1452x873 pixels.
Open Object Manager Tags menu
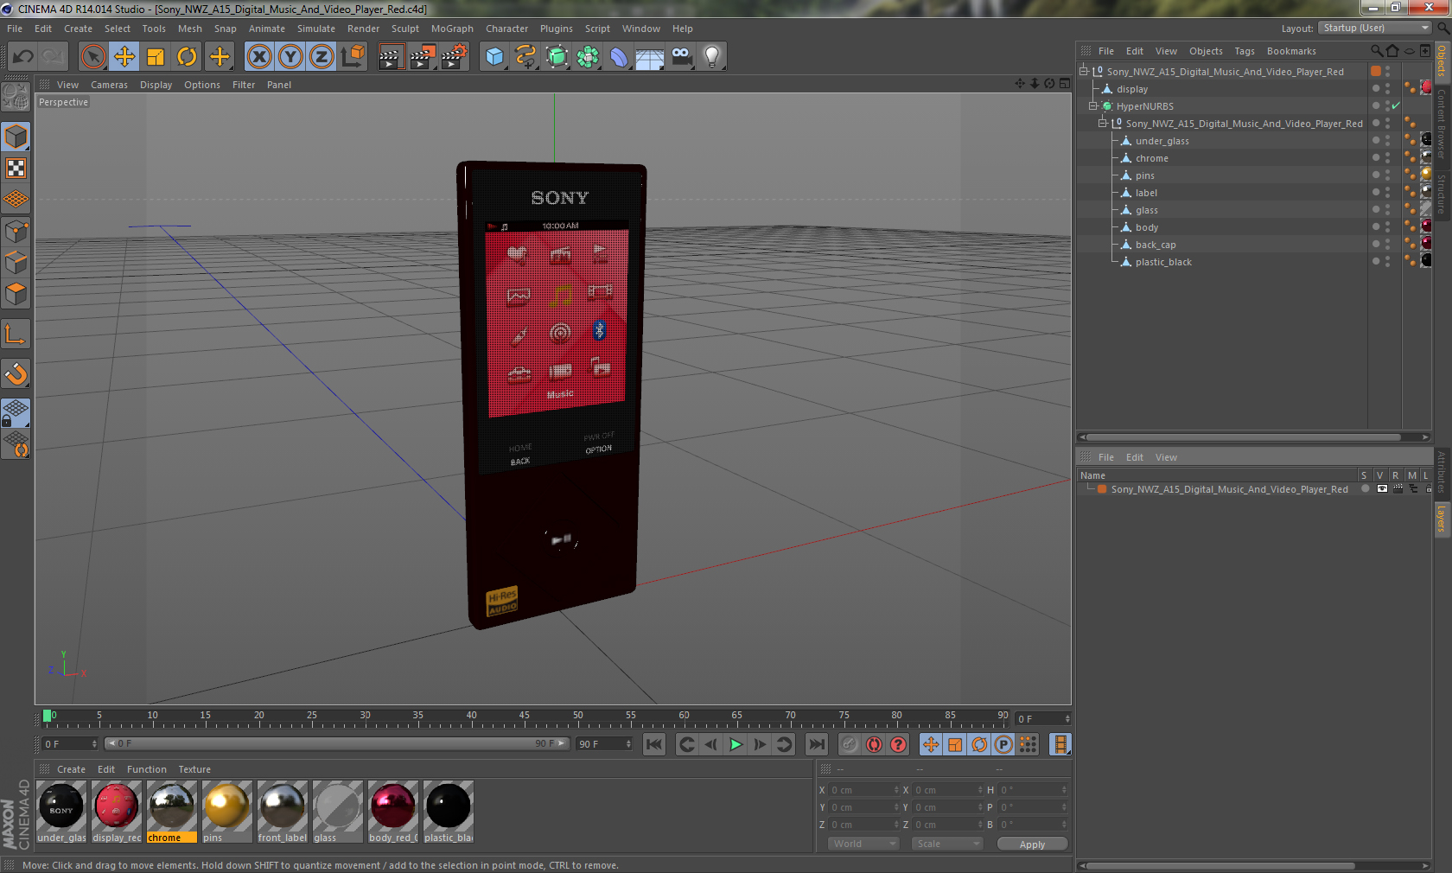coord(1245,51)
